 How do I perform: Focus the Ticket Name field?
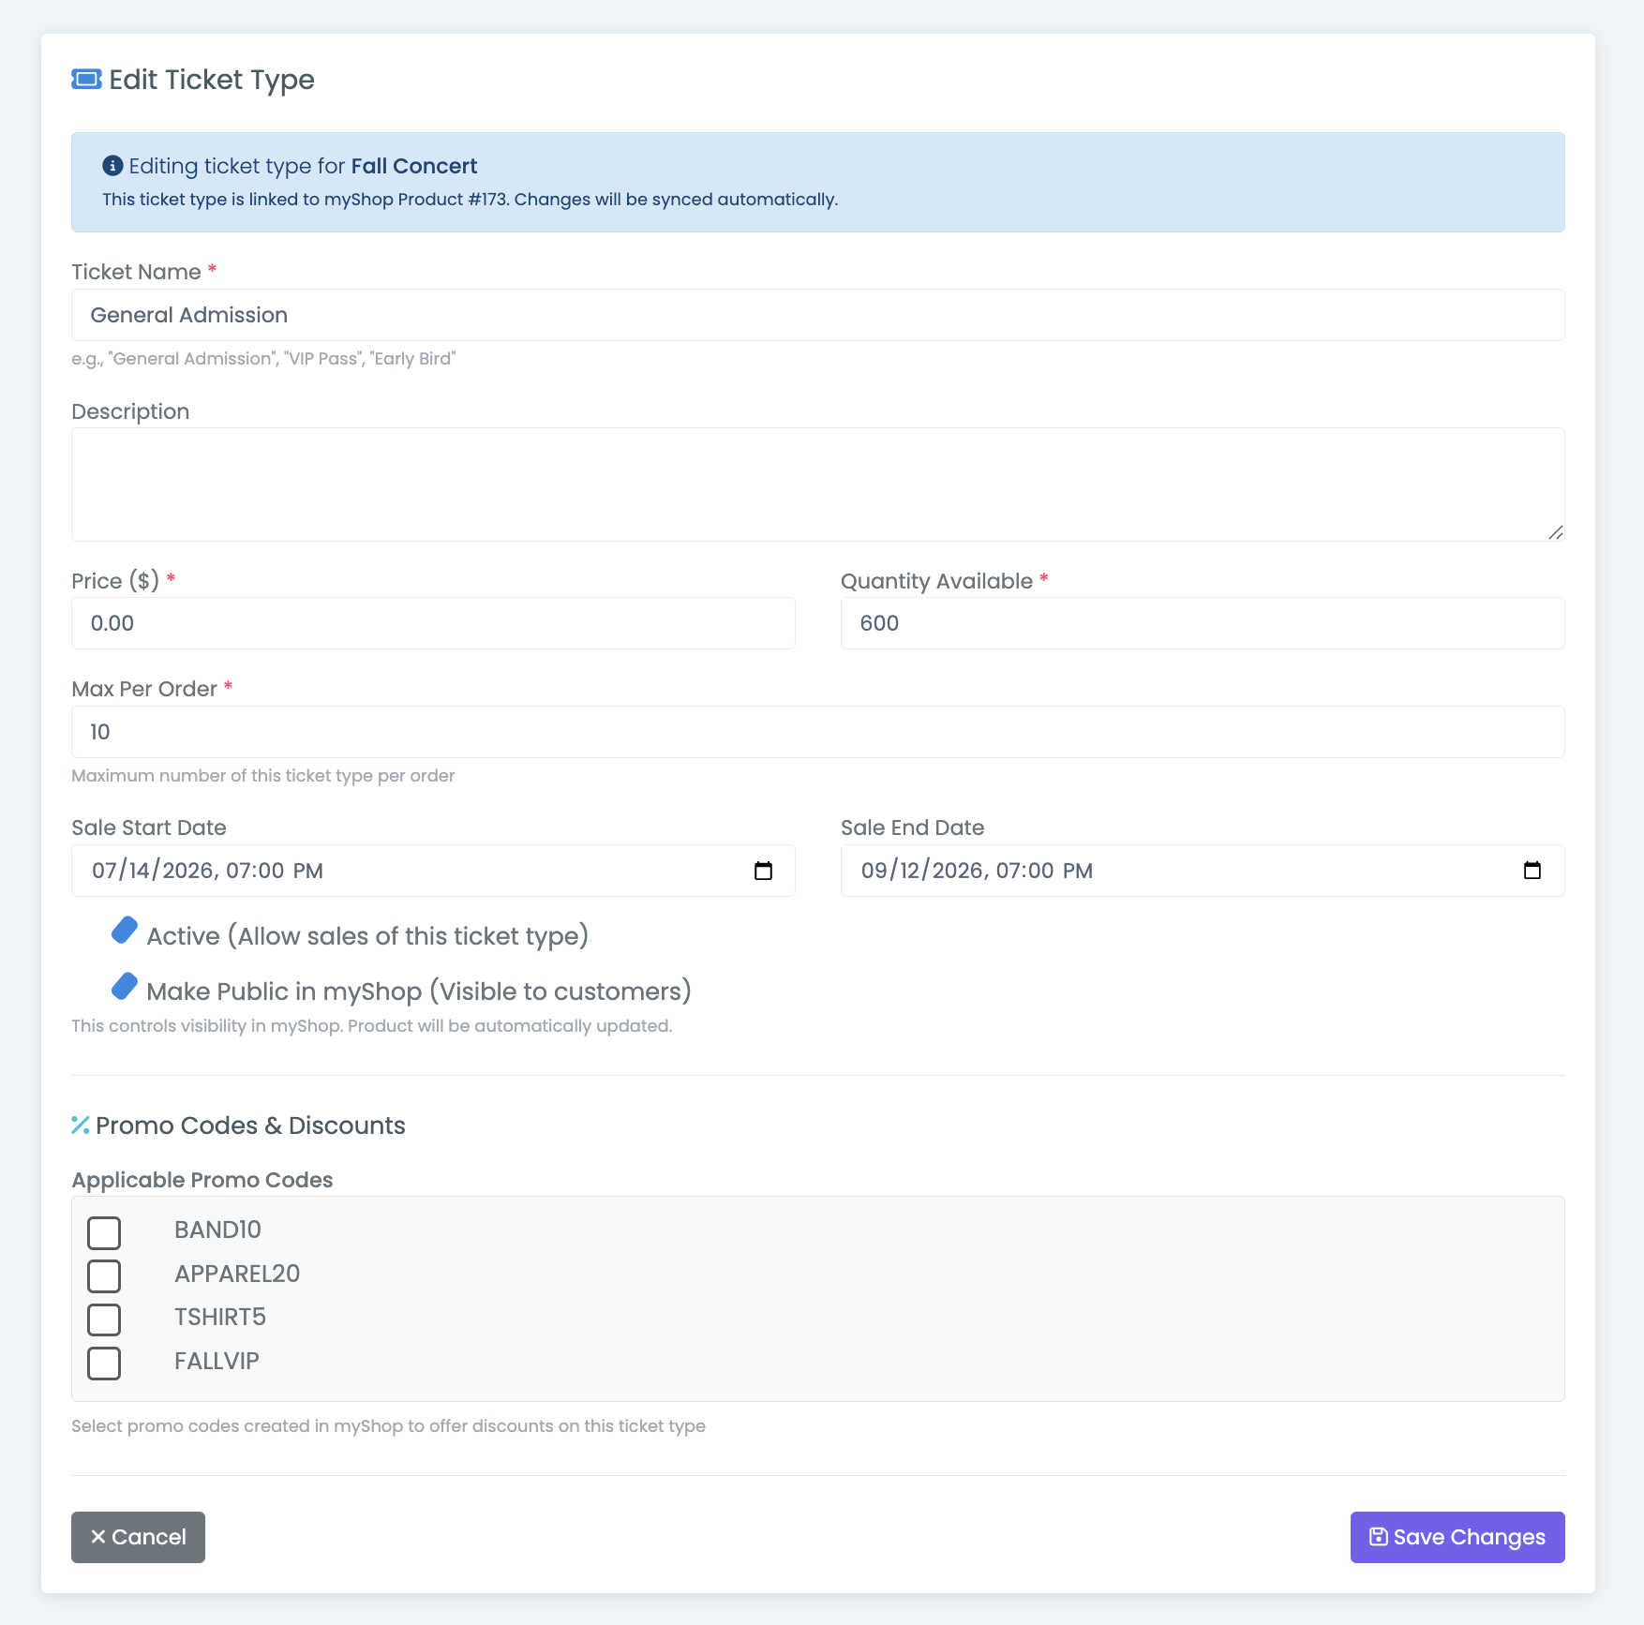coord(818,315)
